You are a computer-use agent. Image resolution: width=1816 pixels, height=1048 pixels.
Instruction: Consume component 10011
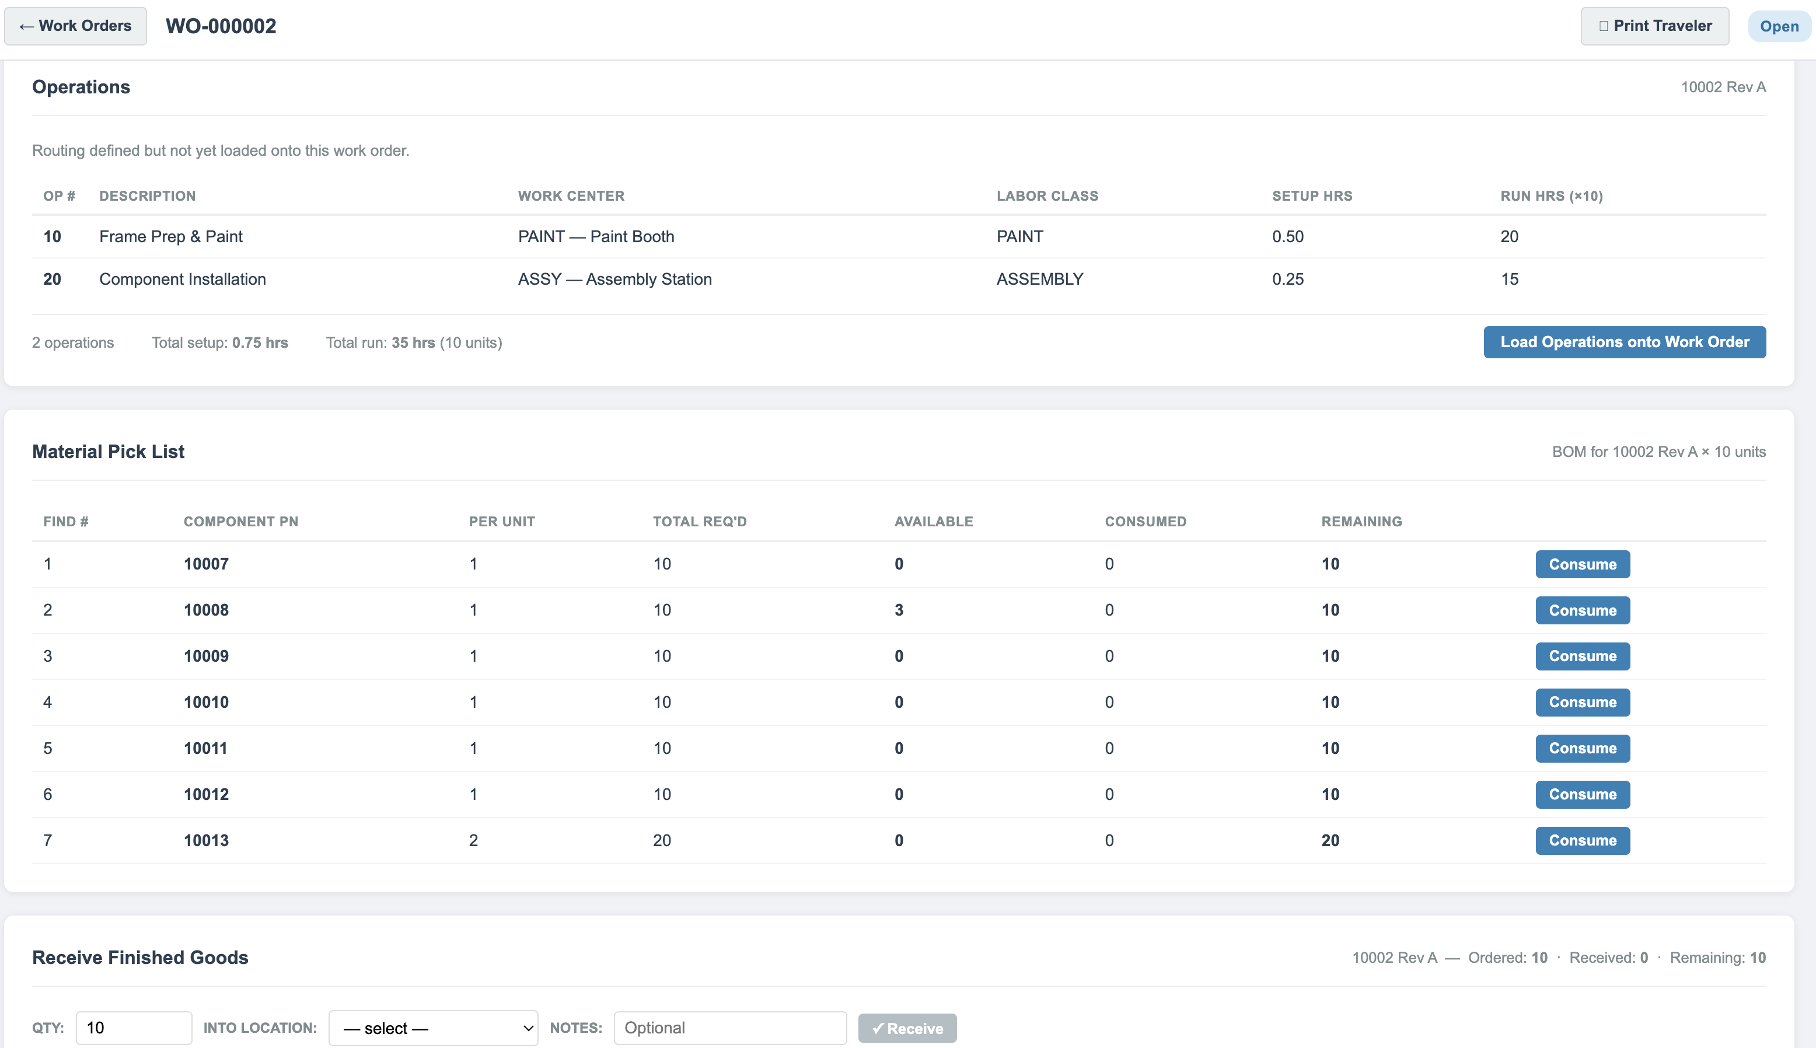click(x=1583, y=749)
